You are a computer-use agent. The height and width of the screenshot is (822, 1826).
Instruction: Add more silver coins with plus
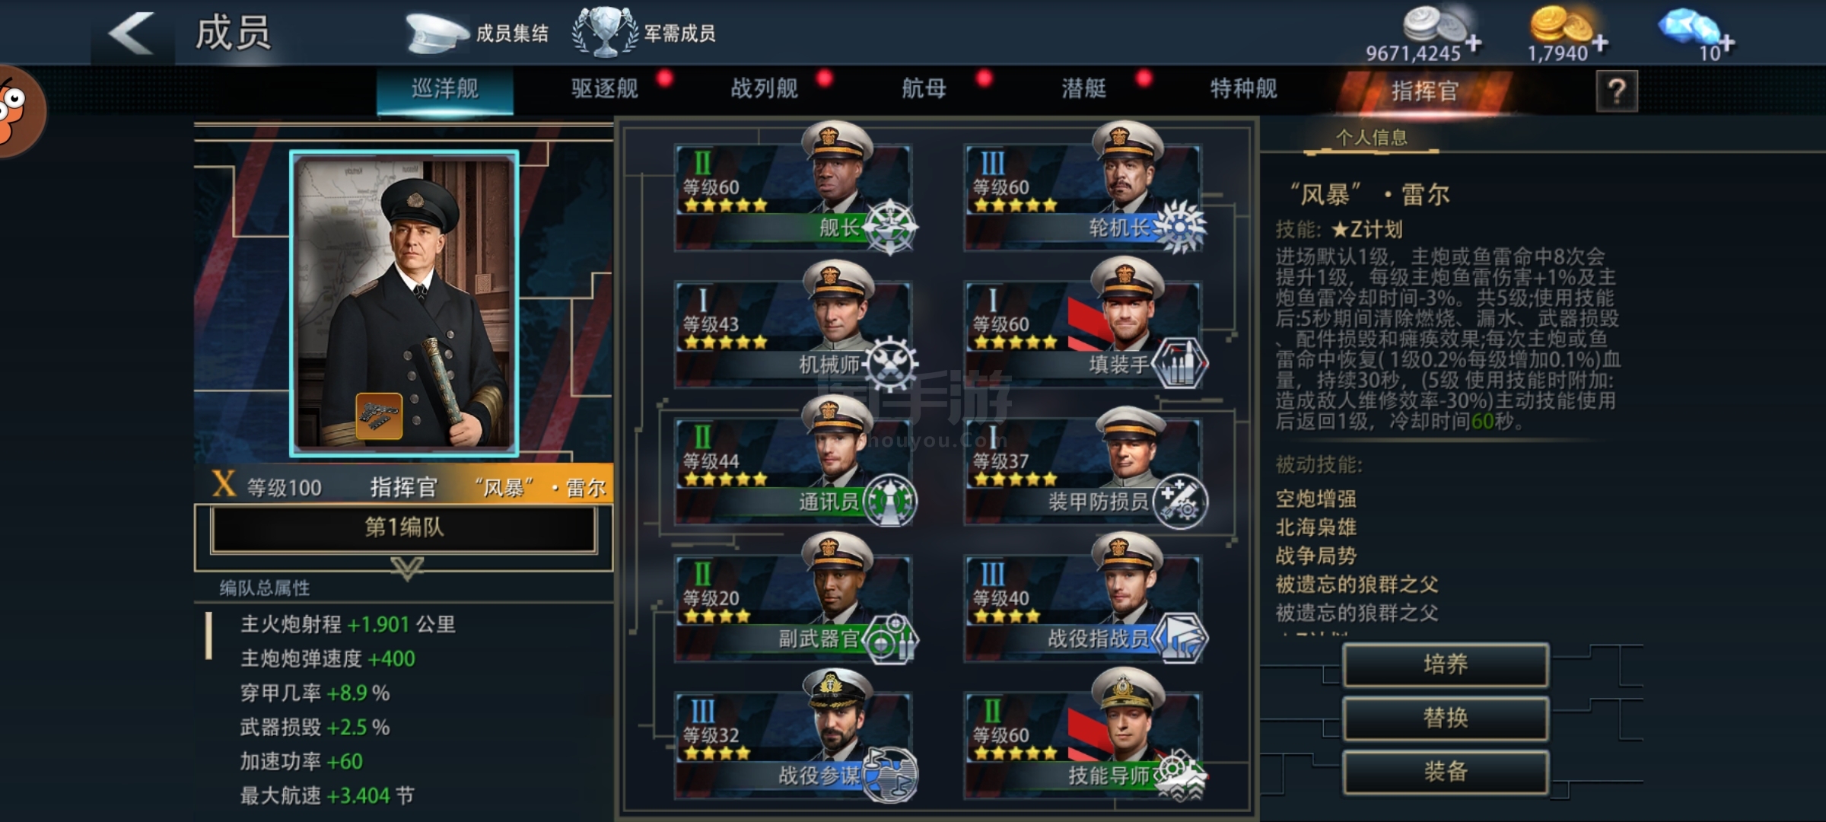1474,43
